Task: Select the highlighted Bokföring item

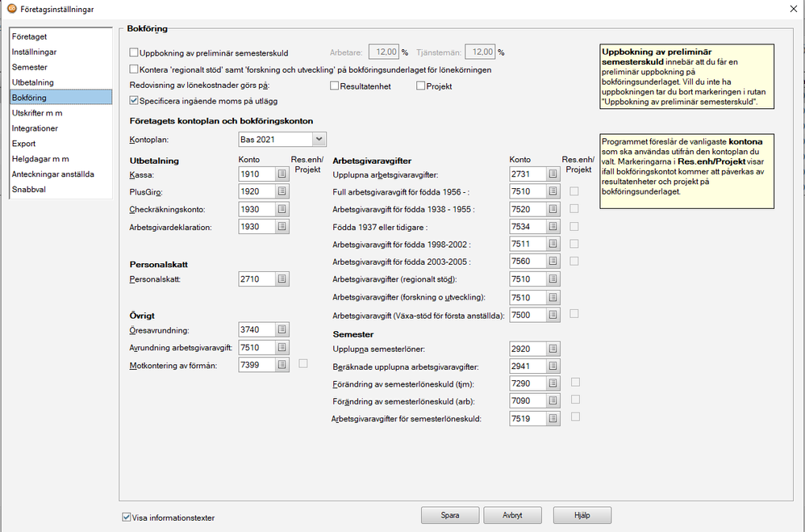Action: (x=60, y=98)
